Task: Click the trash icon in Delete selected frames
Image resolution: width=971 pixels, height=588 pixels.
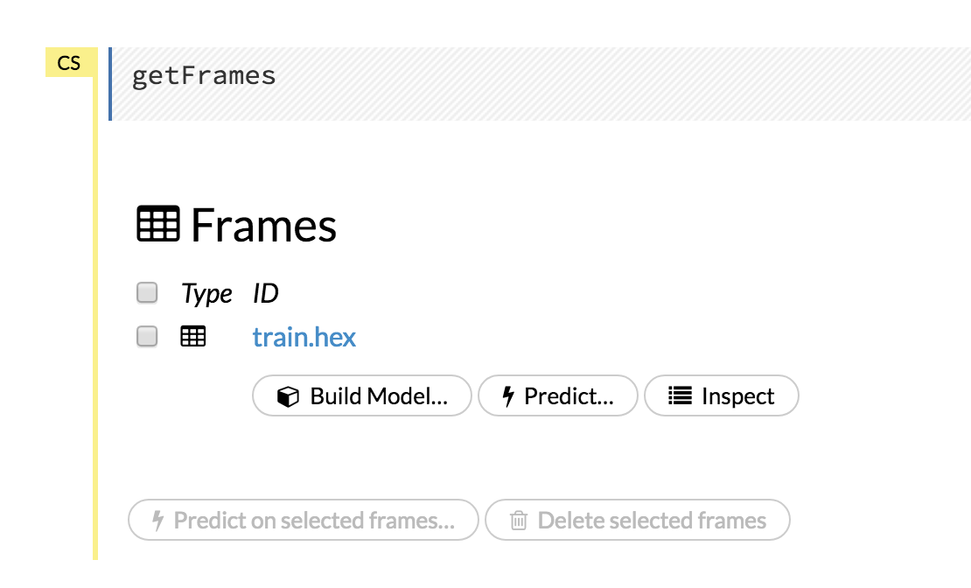Action: point(517,520)
